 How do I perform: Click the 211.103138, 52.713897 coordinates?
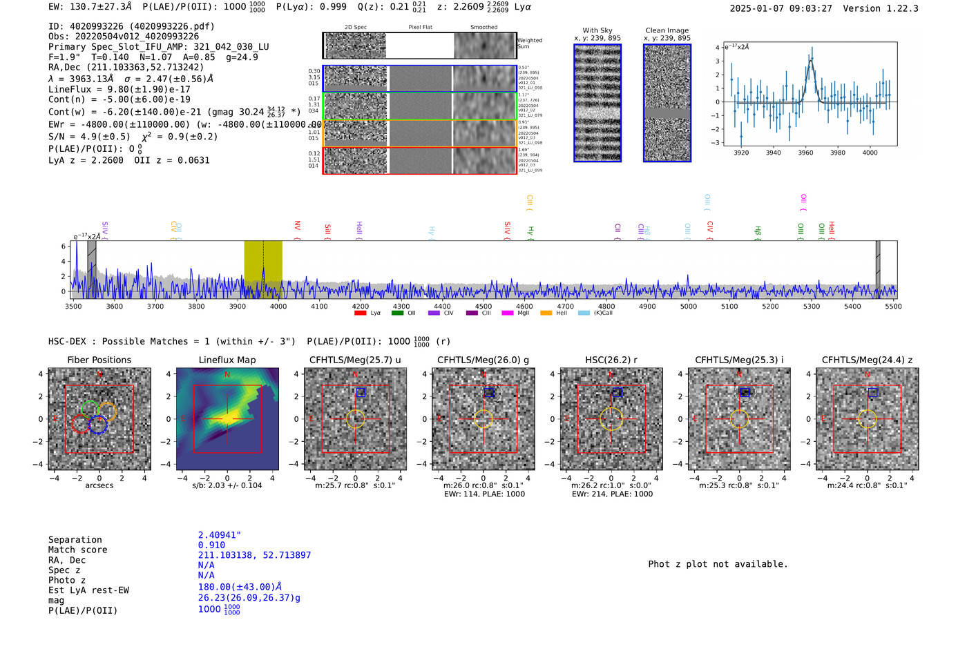pyautogui.click(x=254, y=555)
